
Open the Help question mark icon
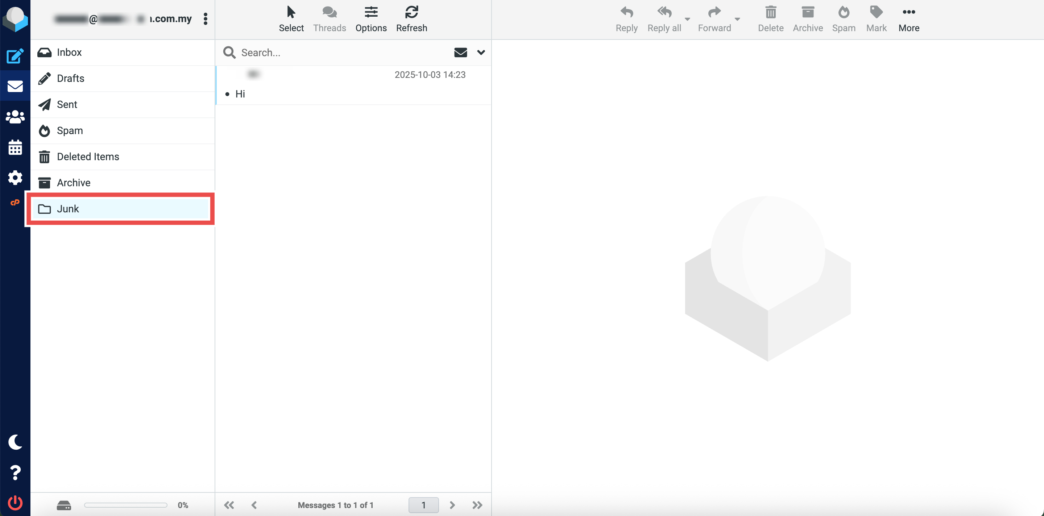coord(15,472)
